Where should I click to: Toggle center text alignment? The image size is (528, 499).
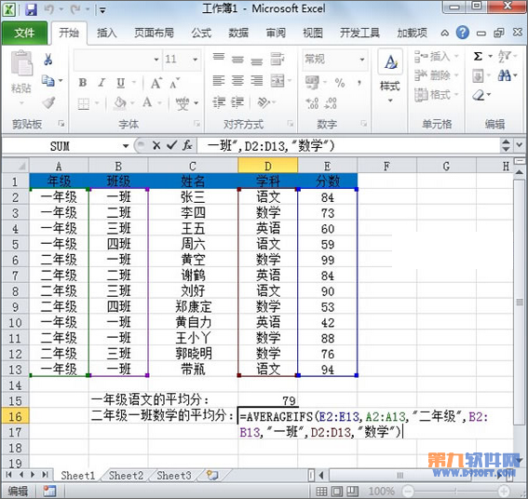click(x=237, y=81)
